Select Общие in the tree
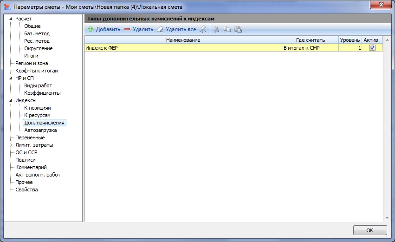The width and height of the screenshot is (395, 242). 32,26
